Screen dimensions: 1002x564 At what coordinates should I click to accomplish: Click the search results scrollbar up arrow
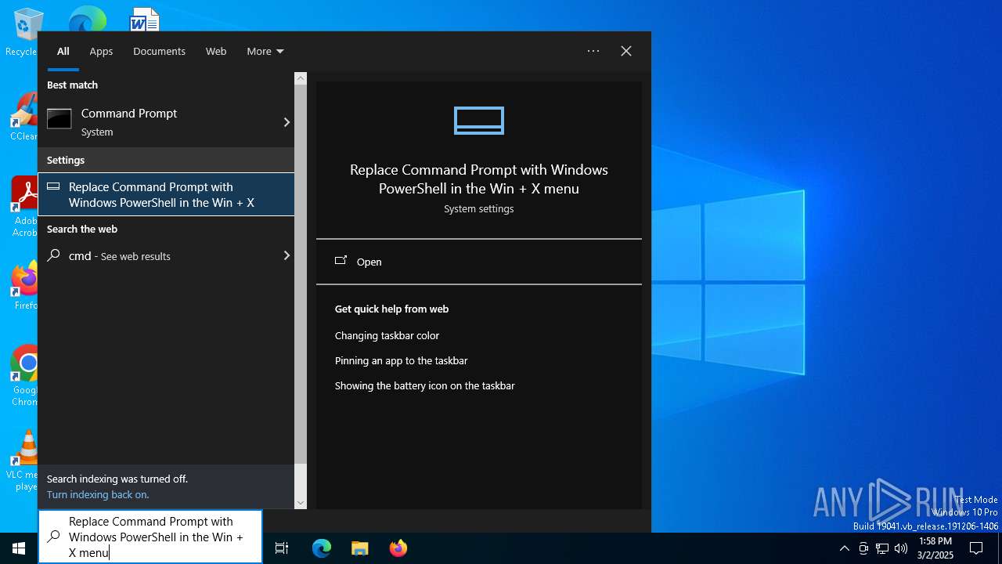301,78
